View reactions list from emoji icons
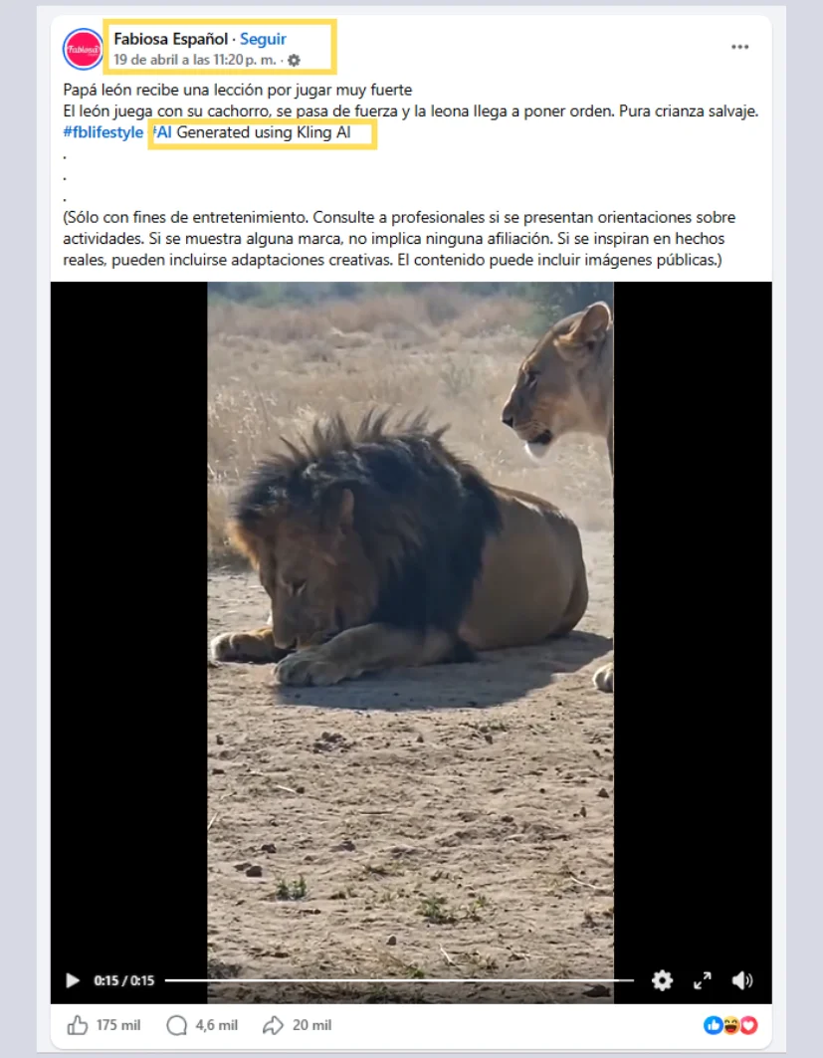 click(730, 1025)
